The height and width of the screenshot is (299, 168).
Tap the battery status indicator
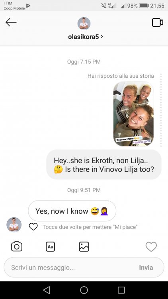click(x=144, y=6)
